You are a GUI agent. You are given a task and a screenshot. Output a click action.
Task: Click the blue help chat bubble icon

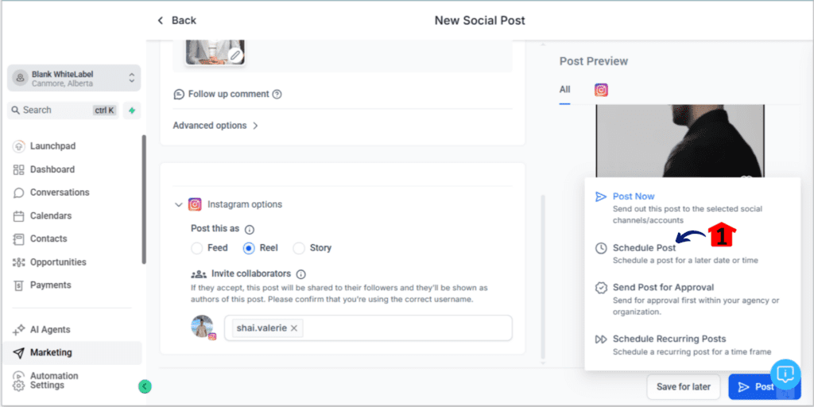786,374
